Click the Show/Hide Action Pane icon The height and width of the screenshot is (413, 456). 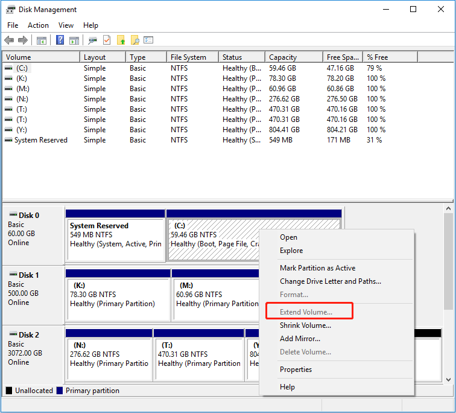pyautogui.click(x=74, y=40)
